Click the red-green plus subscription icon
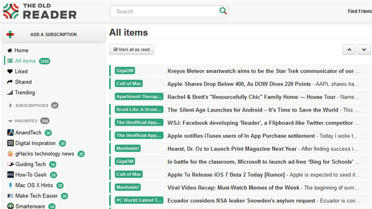This screenshot has width=372, height=209. [10, 34]
